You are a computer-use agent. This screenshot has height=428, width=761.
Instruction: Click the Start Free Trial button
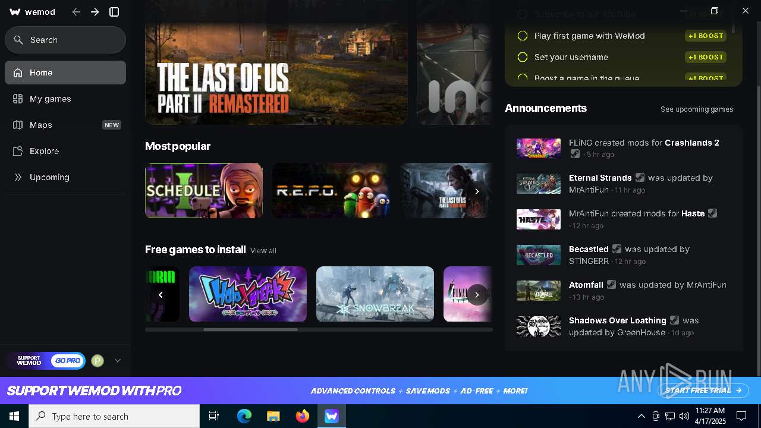[703, 391]
